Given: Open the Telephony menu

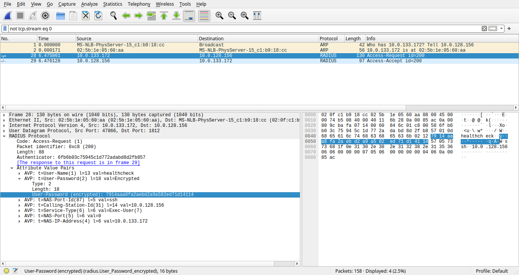Looking at the screenshot, I should [139, 4].
